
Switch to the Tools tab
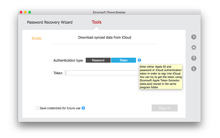point(96,22)
